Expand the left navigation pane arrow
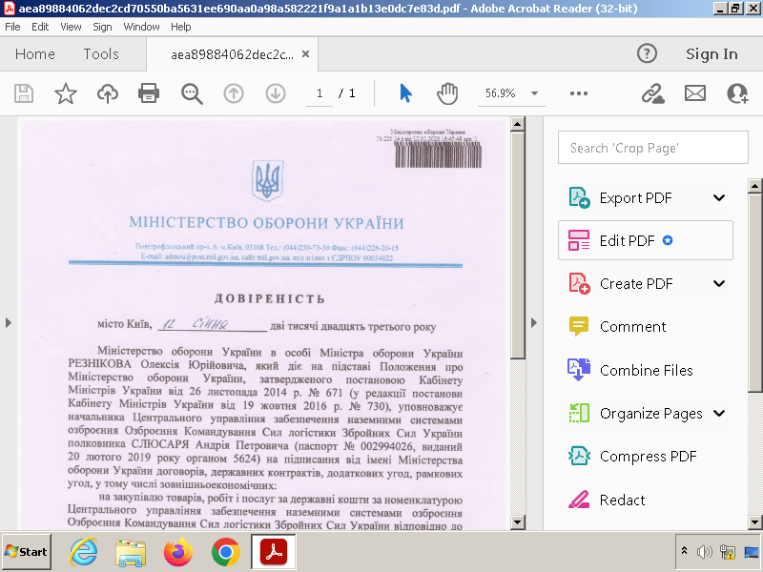Screen dimensions: 763x572 point(9,322)
